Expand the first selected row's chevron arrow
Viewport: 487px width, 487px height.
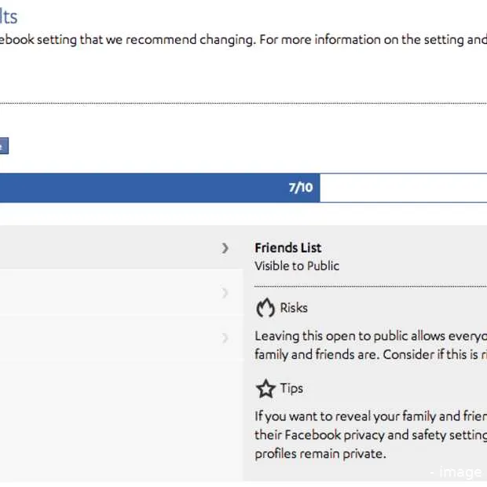click(225, 248)
